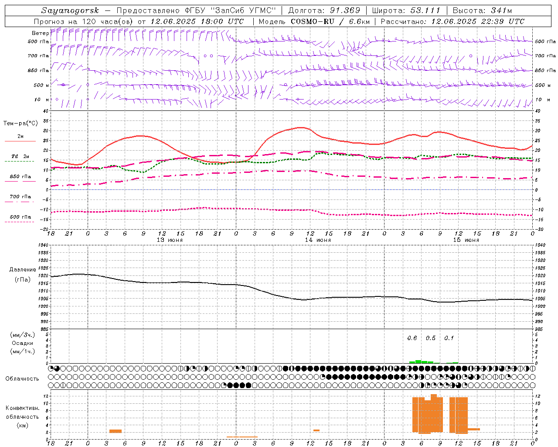Click the '14 июня' date label

coord(318,240)
